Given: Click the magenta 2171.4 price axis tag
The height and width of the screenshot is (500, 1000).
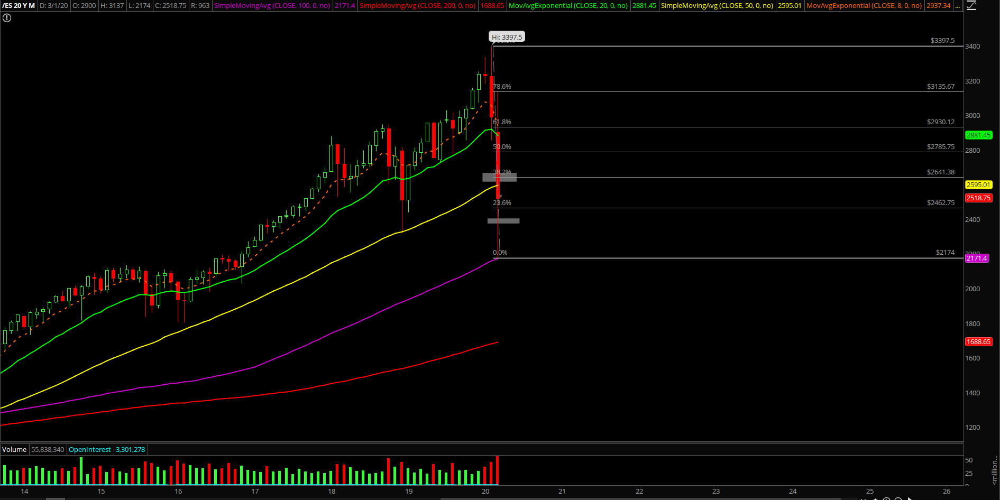Looking at the screenshot, I should click(x=977, y=258).
